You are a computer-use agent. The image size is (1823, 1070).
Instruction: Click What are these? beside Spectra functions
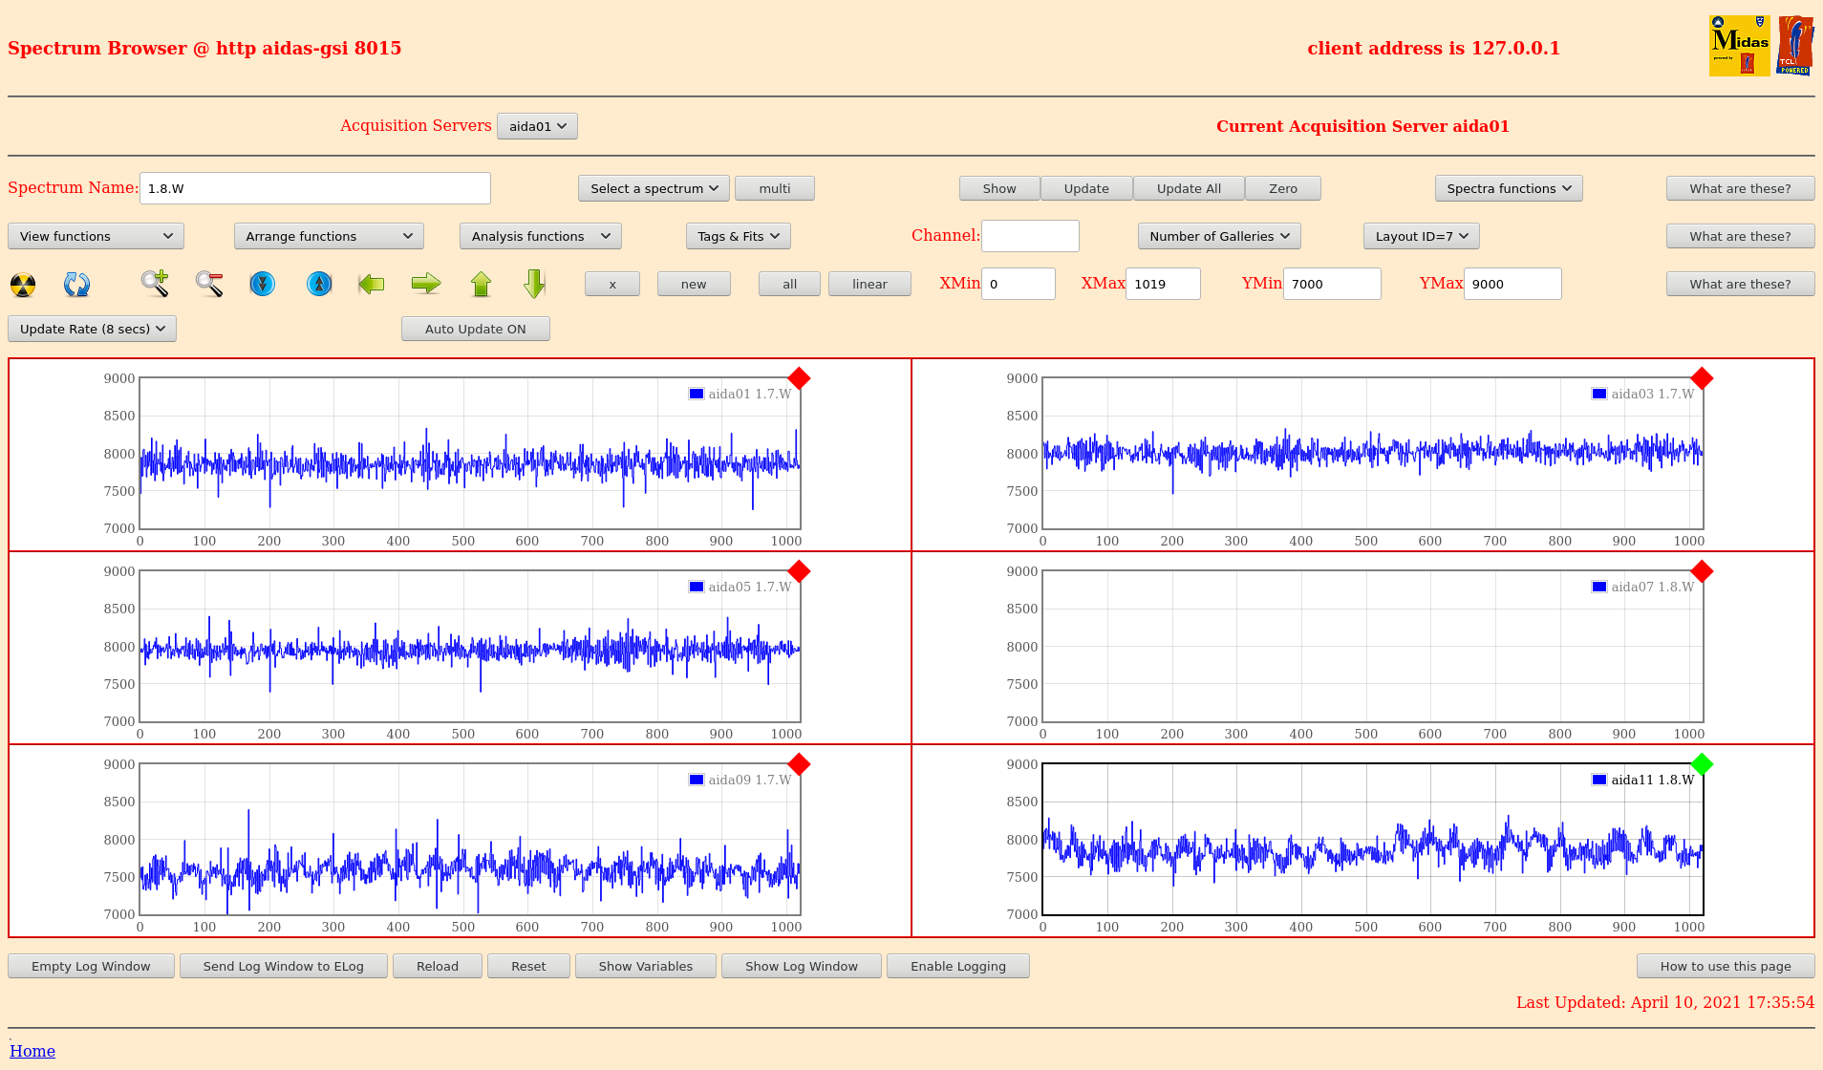(1740, 188)
